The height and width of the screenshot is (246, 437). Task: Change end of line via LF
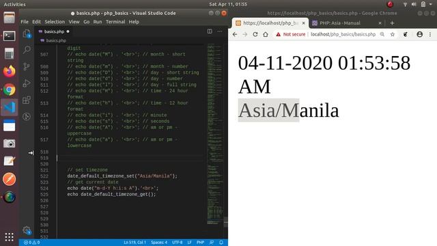(190, 243)
